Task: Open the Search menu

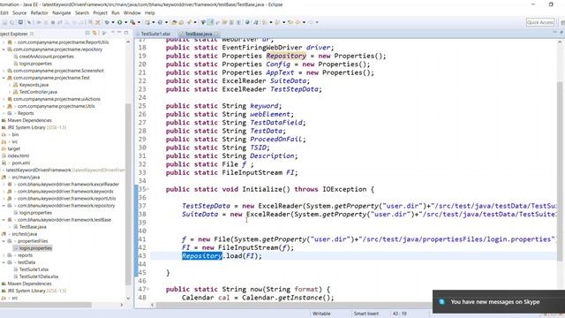Action: 82,13
